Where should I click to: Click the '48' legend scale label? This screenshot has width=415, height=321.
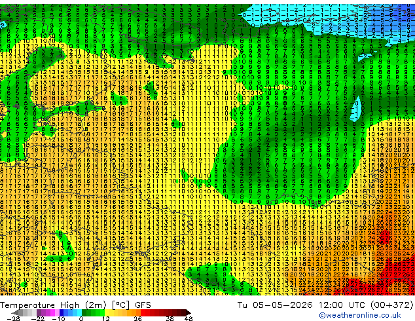[189, 318]
